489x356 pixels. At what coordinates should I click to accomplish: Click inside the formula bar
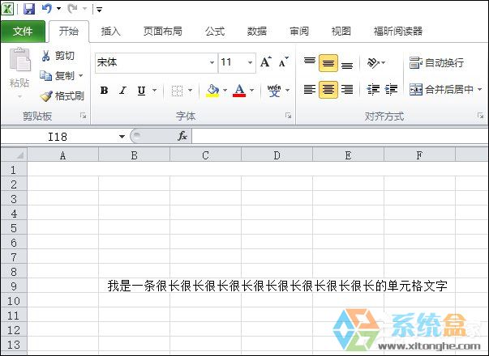[340, 136]
